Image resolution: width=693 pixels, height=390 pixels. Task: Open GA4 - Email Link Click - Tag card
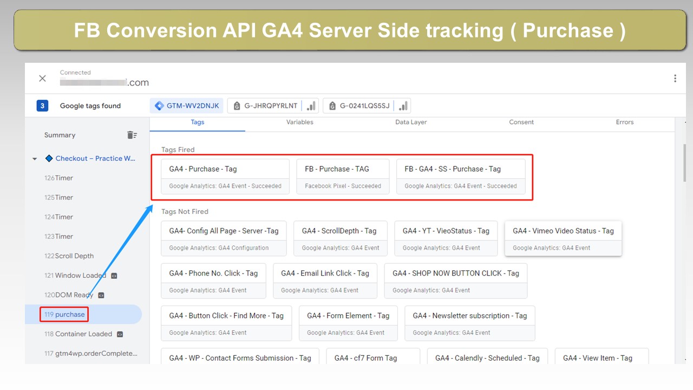[x=325, y=281]
